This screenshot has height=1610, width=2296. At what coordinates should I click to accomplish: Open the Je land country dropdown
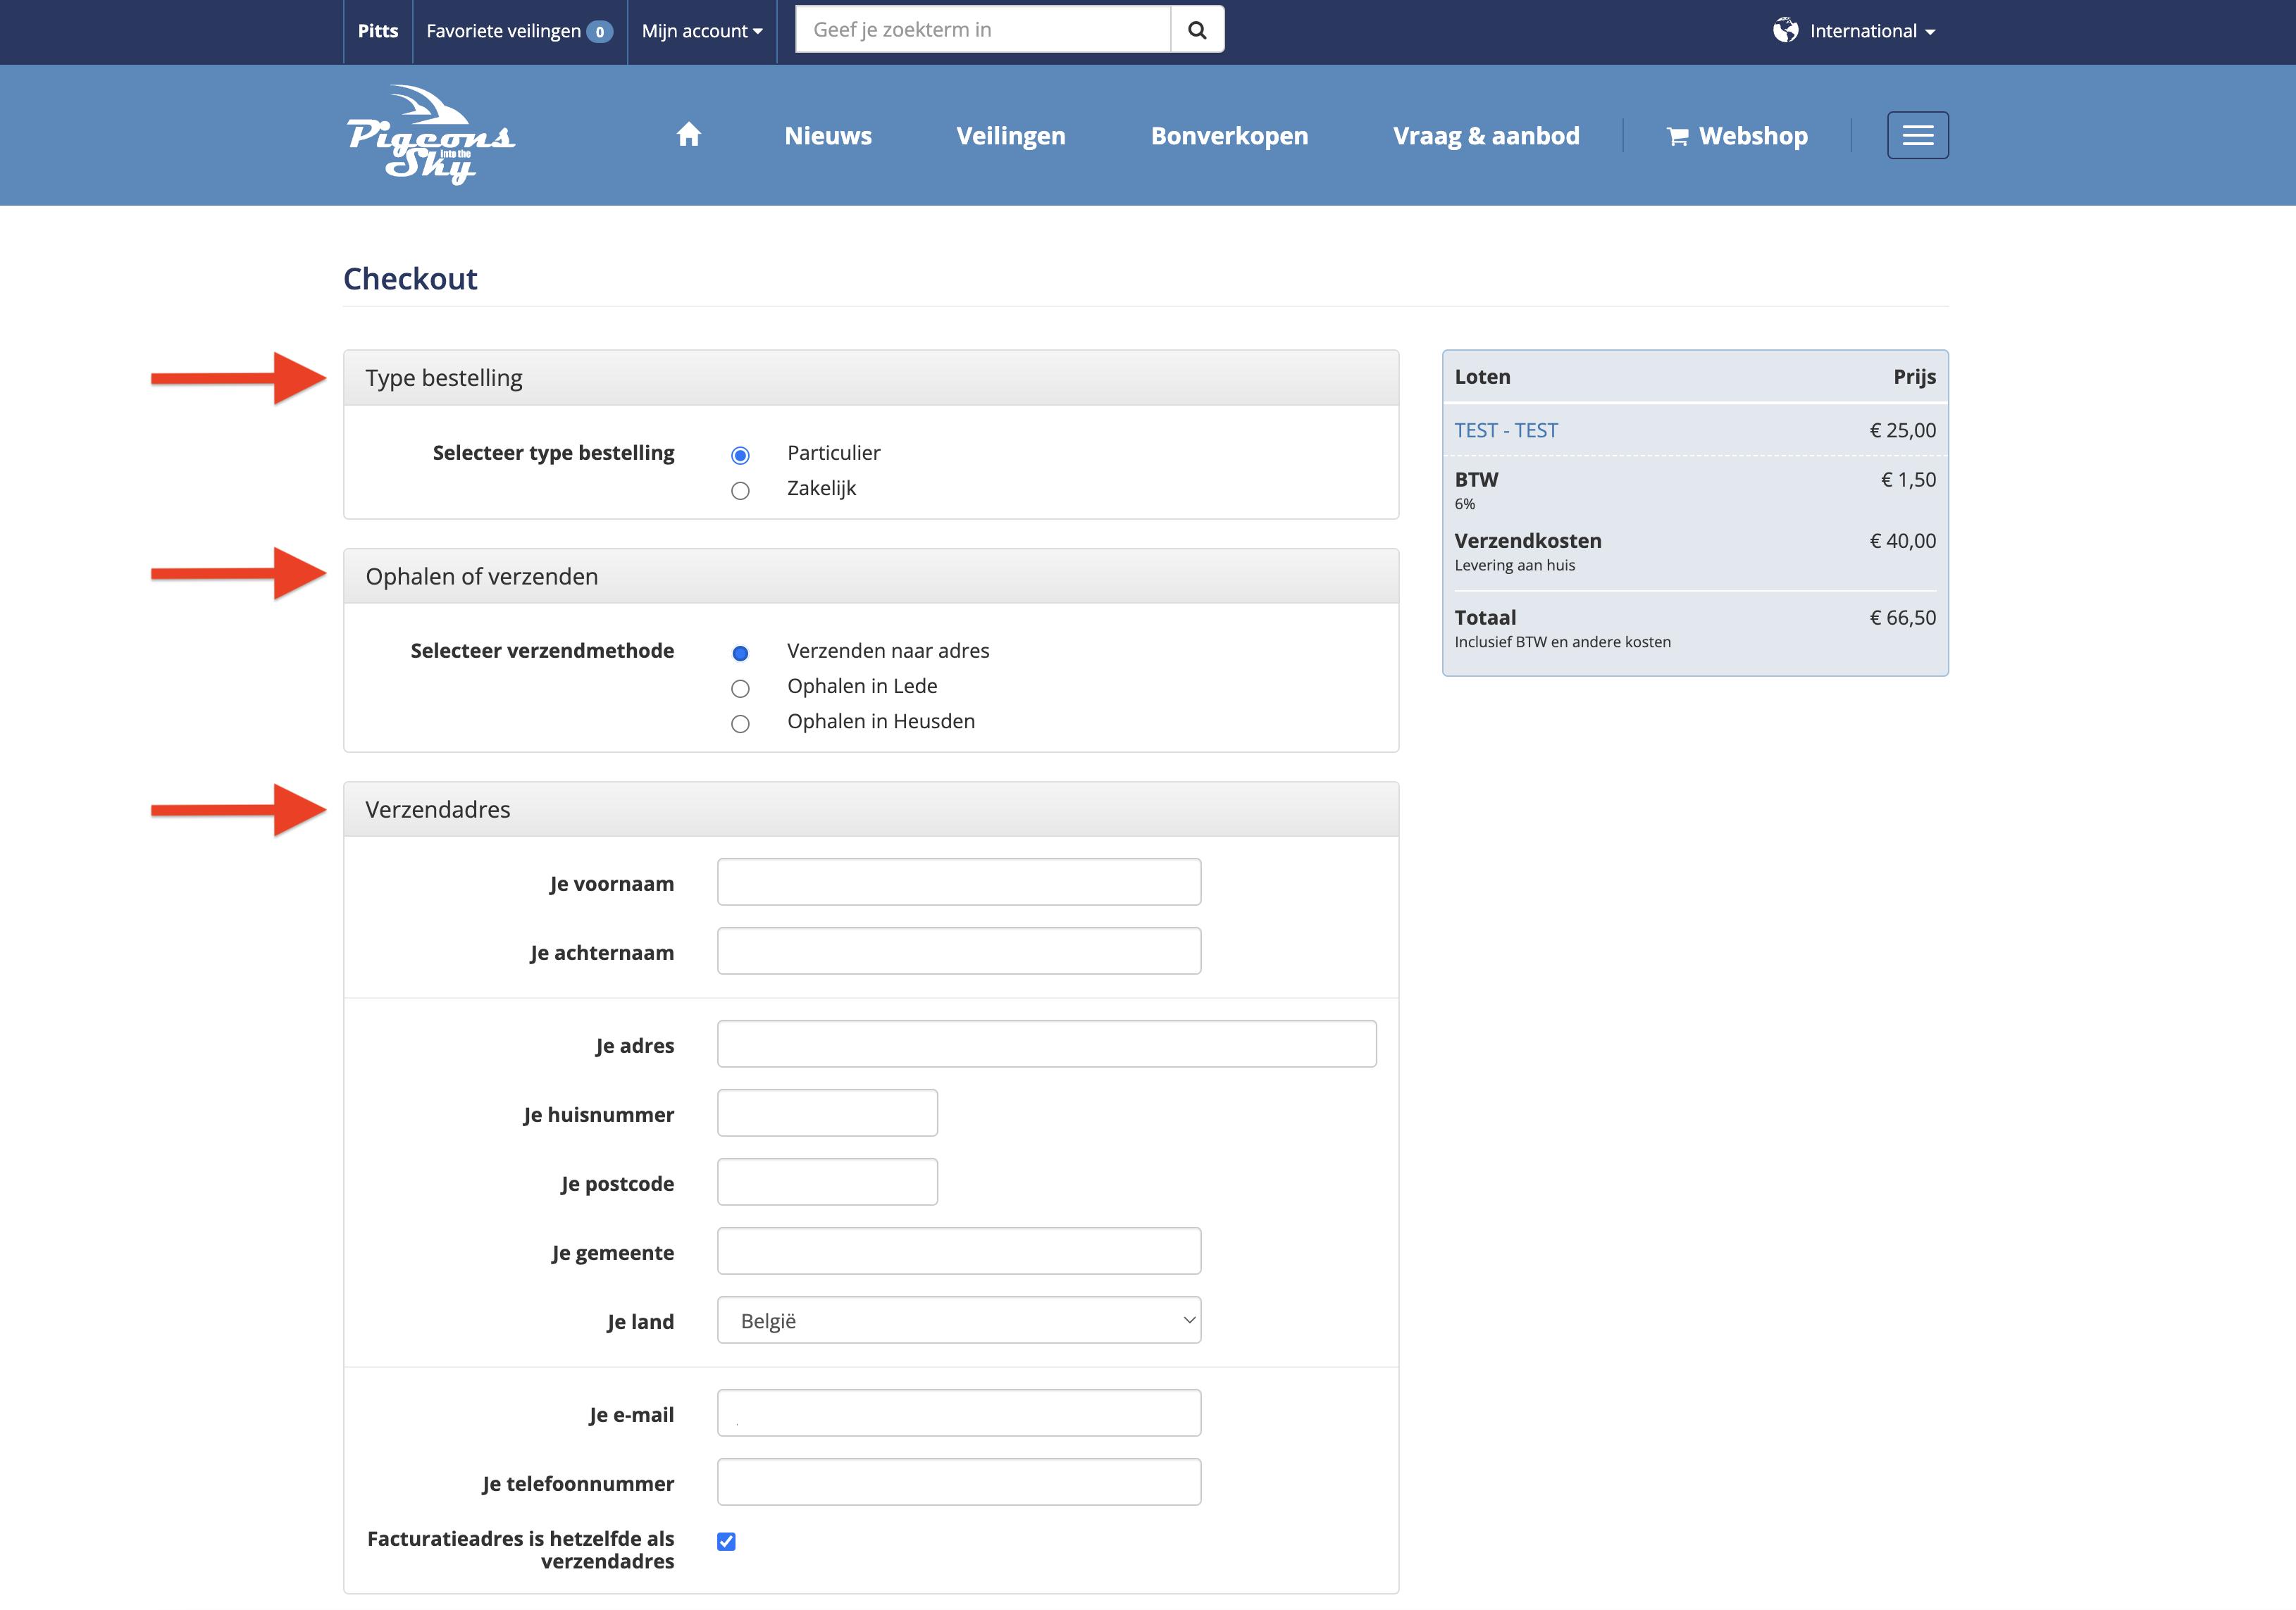[x=957, y=1320]
